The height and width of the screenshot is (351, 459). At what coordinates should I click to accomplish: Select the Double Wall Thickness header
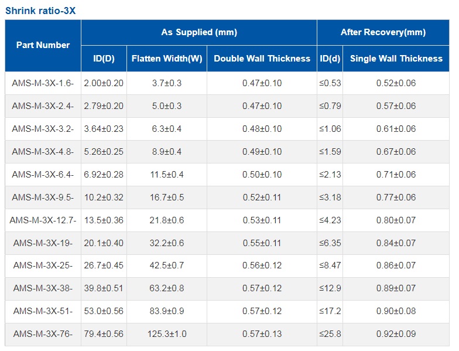click(262, 59)
